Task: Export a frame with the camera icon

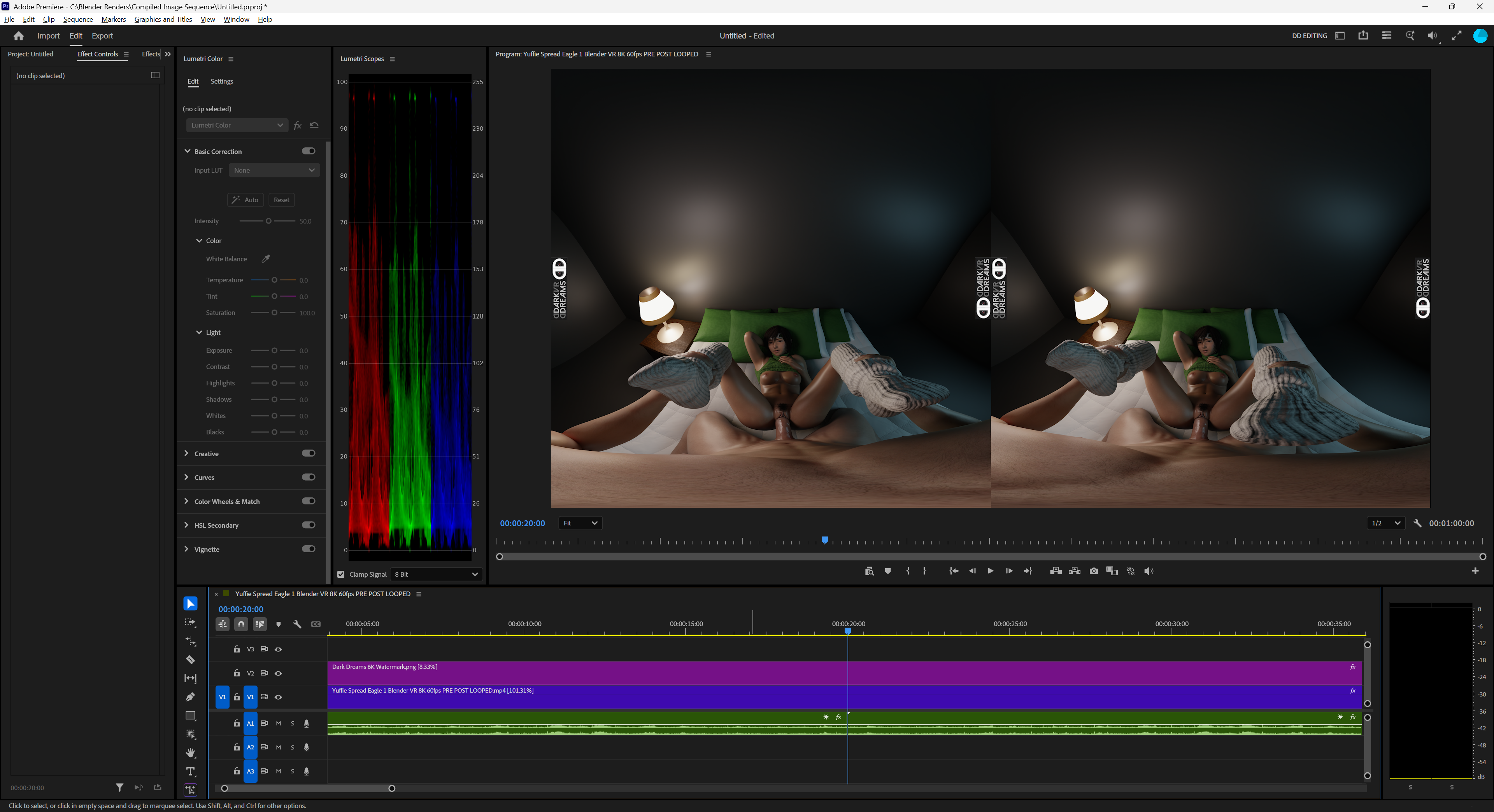Action: (x=1094, y=571)
